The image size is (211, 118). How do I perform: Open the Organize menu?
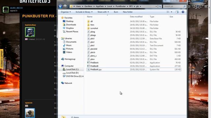click(x=66, y=12)
